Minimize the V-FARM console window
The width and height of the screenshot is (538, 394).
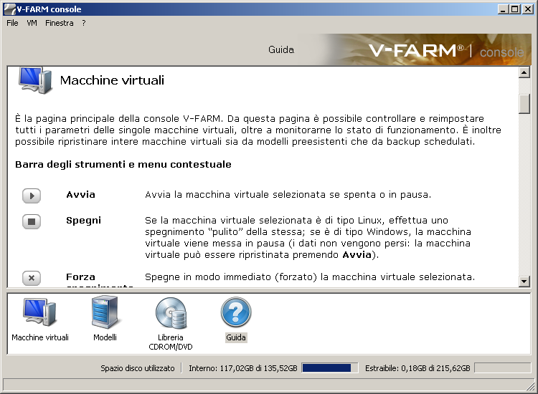[503, 9]
